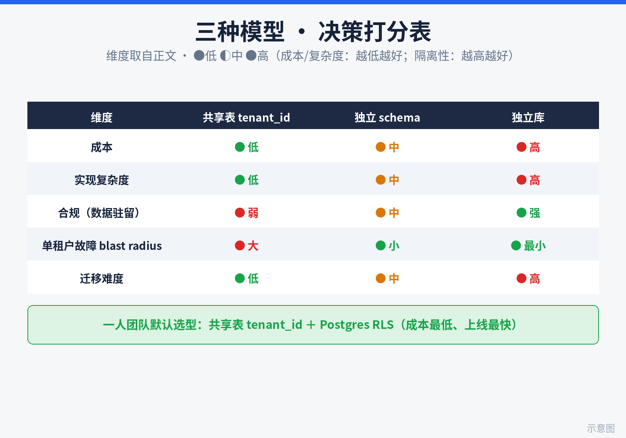Select 高 in the 实现复杂度 row
The width and height of the screenshot is (626, 438).
click(528, 180)
